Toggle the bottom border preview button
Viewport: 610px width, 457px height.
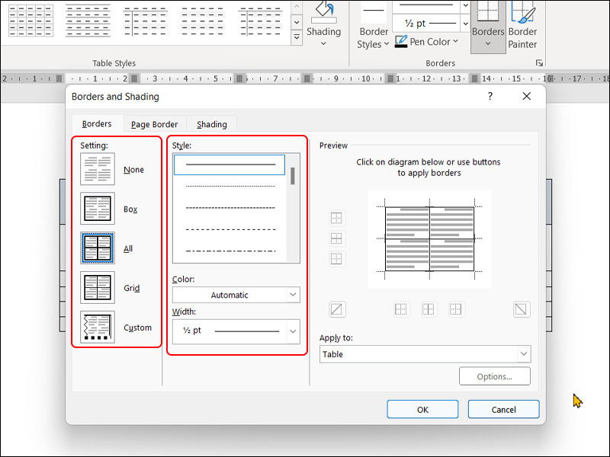tap(337, 259)
